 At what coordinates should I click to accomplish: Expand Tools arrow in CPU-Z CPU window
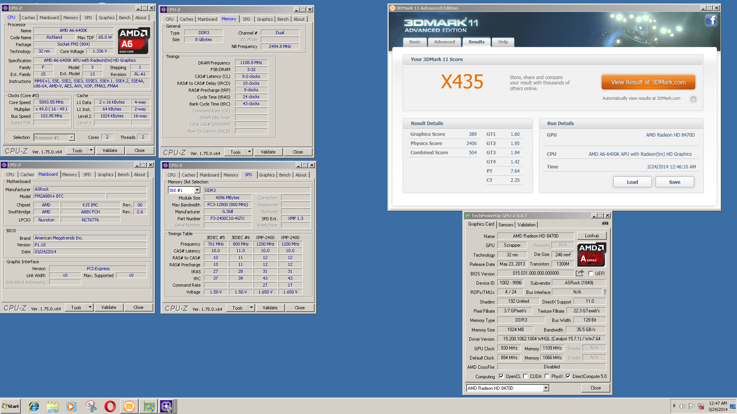[91, 150]
